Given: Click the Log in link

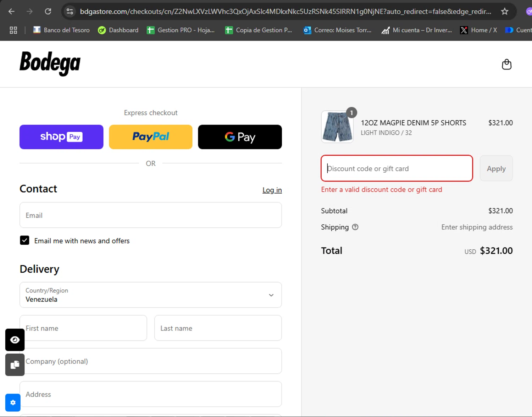Looking at the screenshot, I should pos(272,190).
